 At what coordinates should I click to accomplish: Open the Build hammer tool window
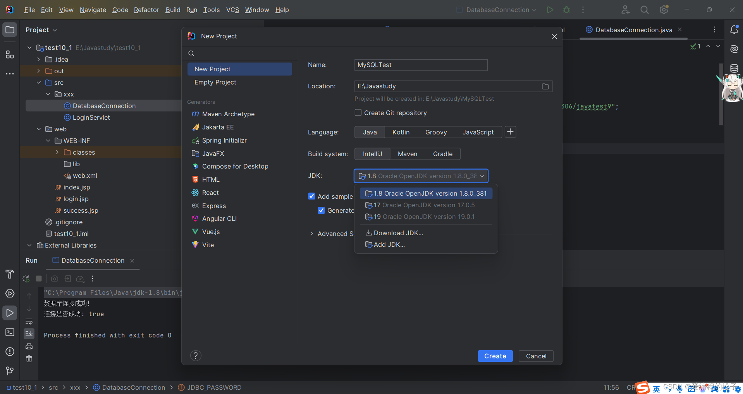pyautogui.click(x=10, y=274)
